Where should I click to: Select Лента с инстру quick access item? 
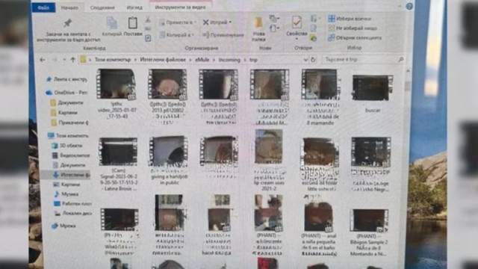(x=66, y=79)
